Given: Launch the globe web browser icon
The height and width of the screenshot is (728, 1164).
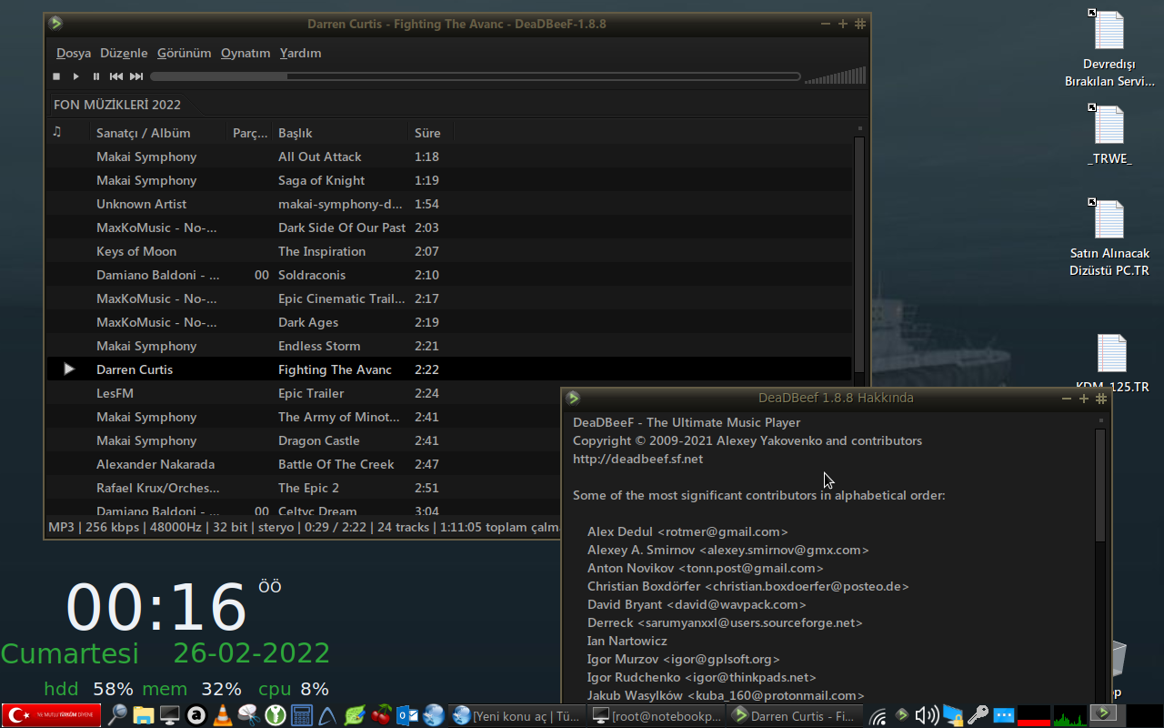Looking at the screenshot, I should tap(434, 715).
